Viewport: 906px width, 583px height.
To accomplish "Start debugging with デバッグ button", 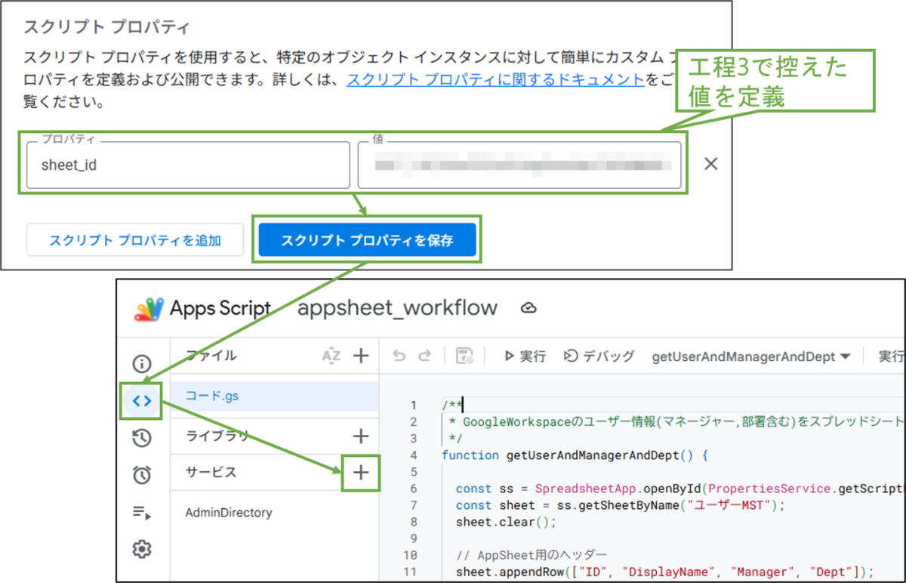I will point(599,356).
